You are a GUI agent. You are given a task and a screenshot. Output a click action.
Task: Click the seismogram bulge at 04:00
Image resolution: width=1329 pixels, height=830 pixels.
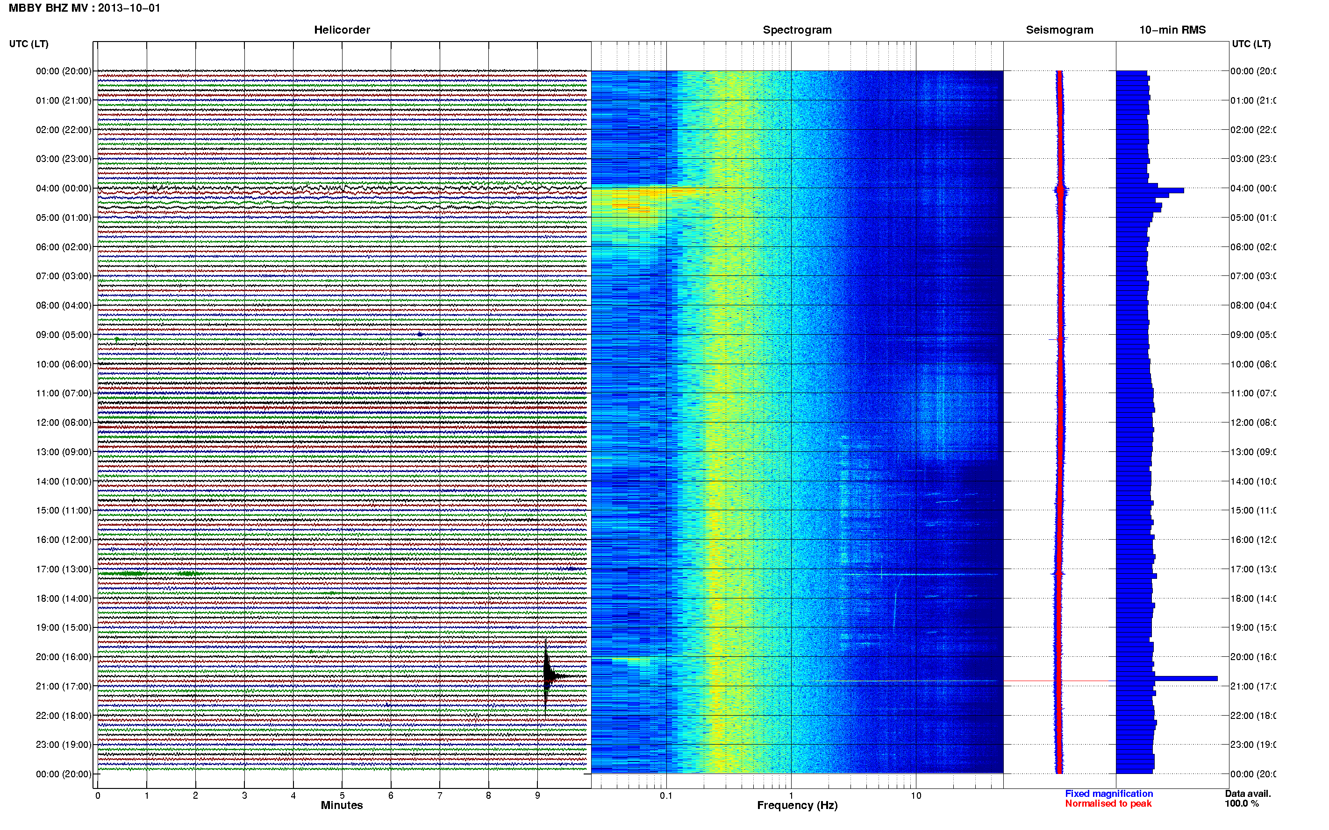[1061, 190]
